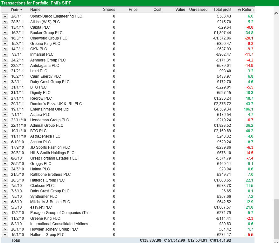Click the total value £151,342.90
Image resolution: width=279 pixels, height=243 pixels.
click(x=174, y=240)
